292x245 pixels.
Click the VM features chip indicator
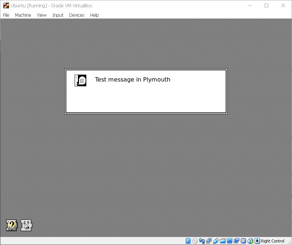pyautogui.click(x=244, y=241)
